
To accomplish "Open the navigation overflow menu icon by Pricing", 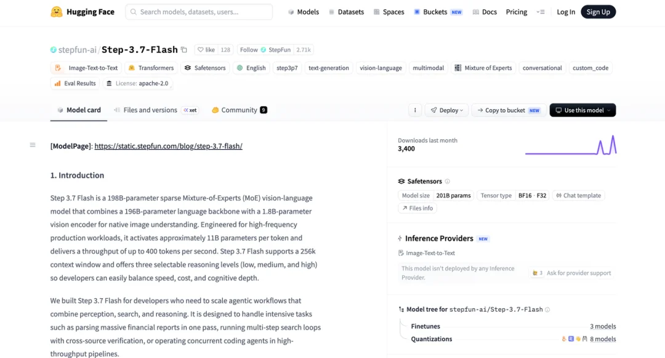I will (x=541, y=12).
